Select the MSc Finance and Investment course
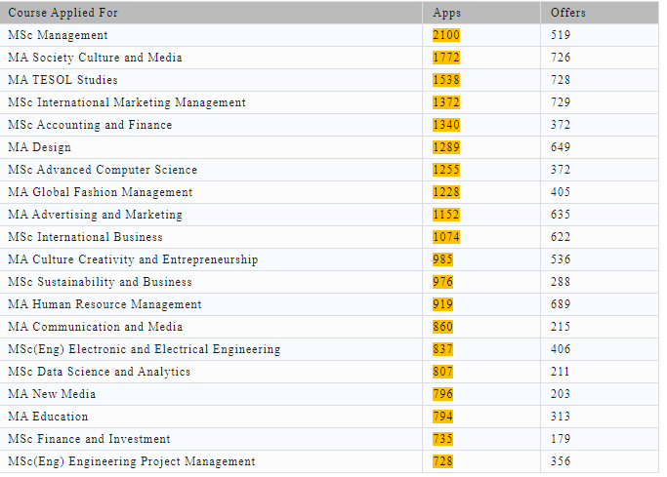The width and height of the screenshot is (667, 477). [89, 439]
